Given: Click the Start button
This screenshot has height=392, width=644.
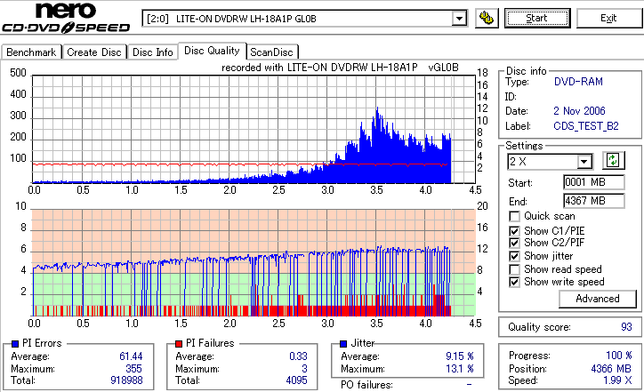Looking at the screenshot, I should (x=537, y=18).
